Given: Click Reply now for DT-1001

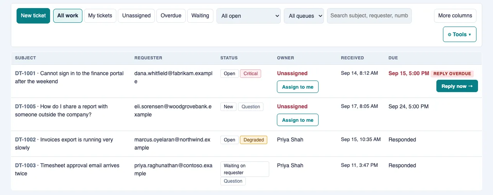Looking at the screenshot, I should click(457, 86).
